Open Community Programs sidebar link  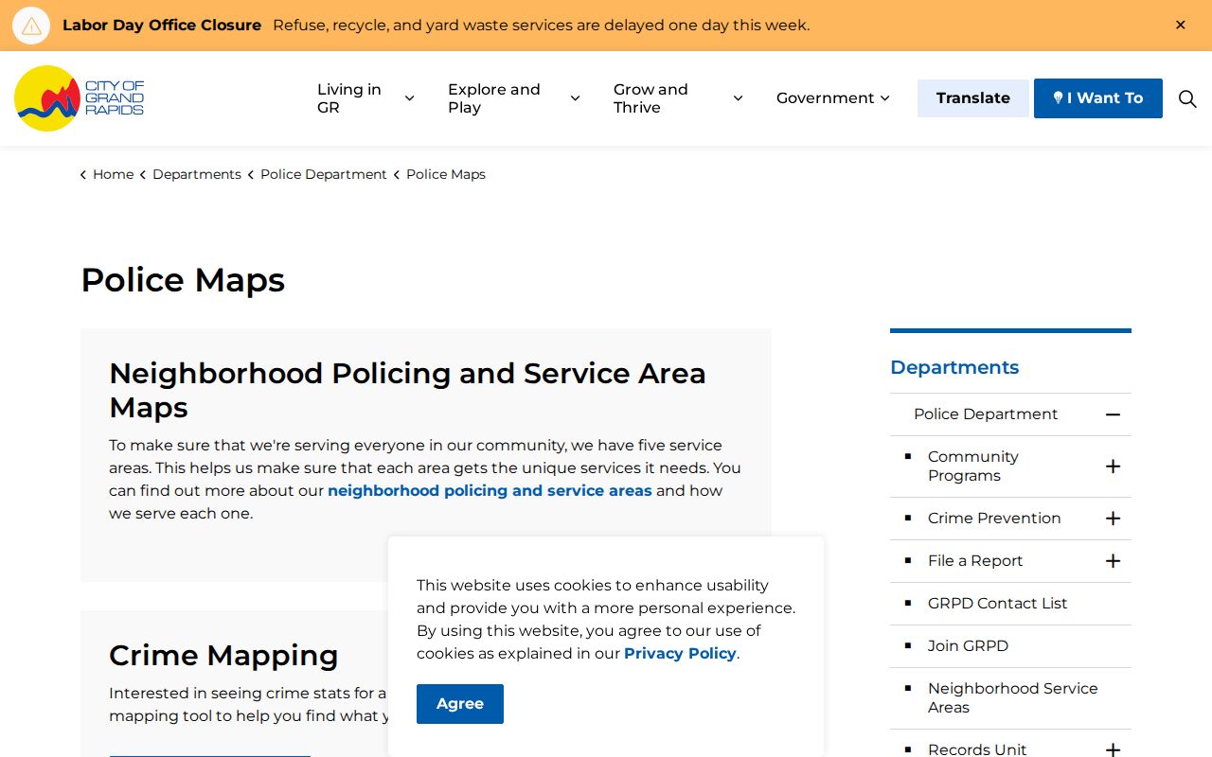click(x=973, y=467)
